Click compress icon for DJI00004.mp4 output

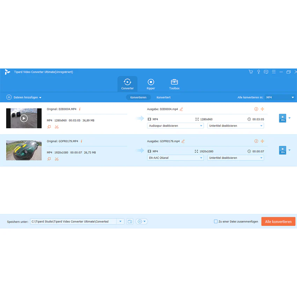[x=262, y=109]
